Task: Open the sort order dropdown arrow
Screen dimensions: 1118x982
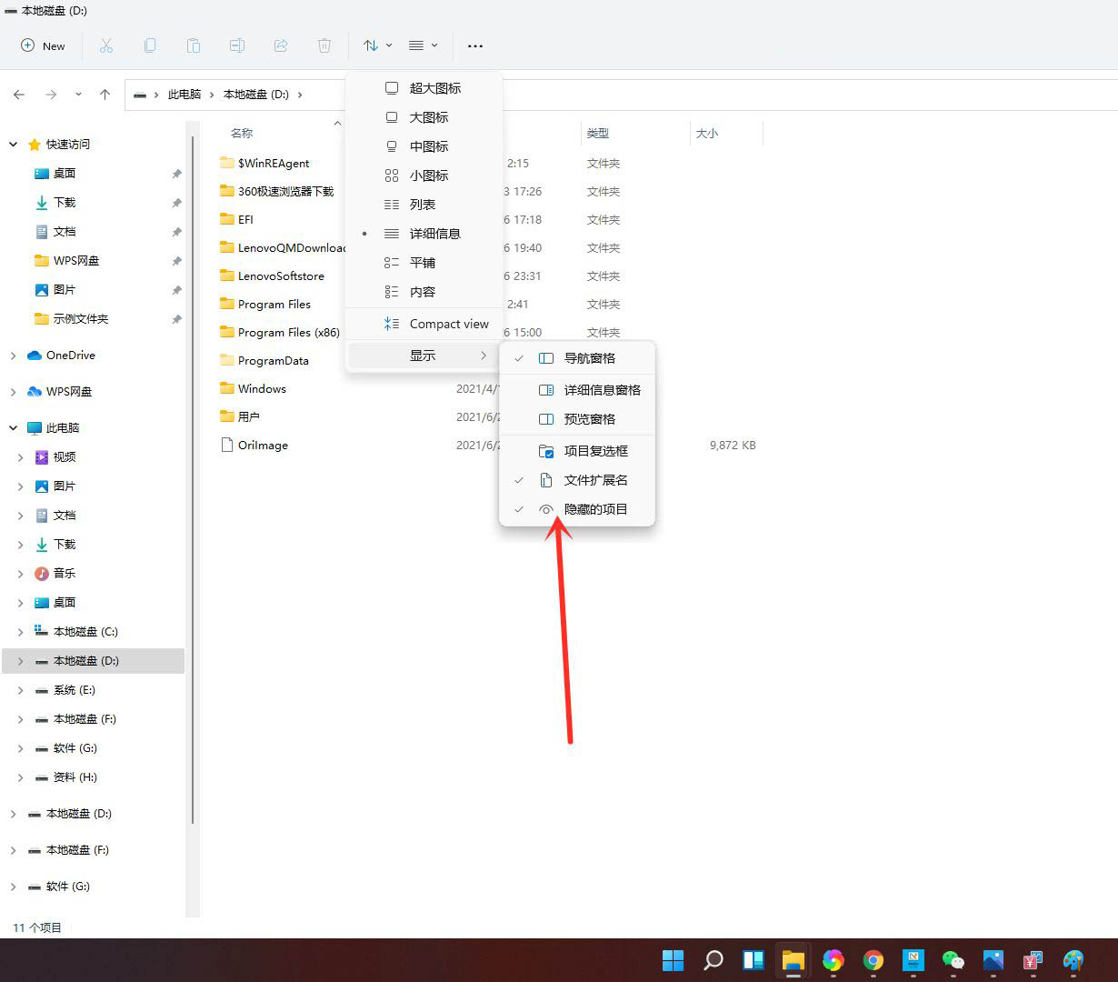Action: (x=390, y=45)
